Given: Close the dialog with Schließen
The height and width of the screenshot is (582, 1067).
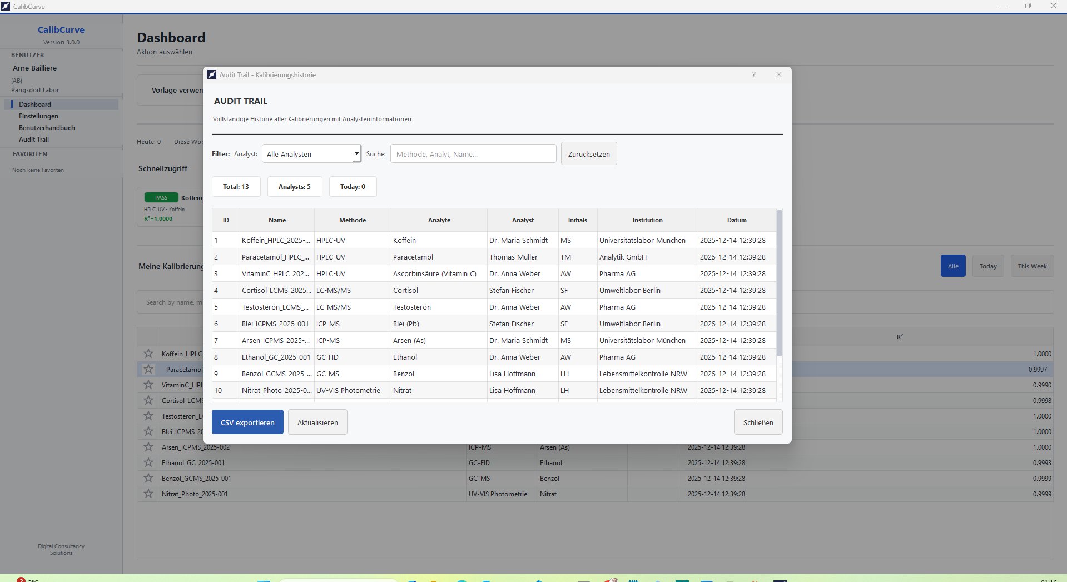Looking at the screenshot, I should [757, 422].
